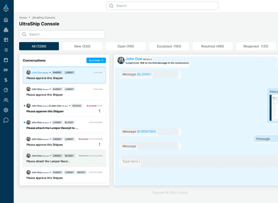Open the Resolved 'Please attach the Lumper Recei...' conversation
278x203 pixels.
click(x=64, y=158)
